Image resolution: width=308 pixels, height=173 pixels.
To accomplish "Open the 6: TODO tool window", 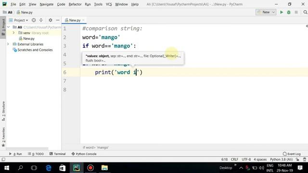I will [36, 154].
